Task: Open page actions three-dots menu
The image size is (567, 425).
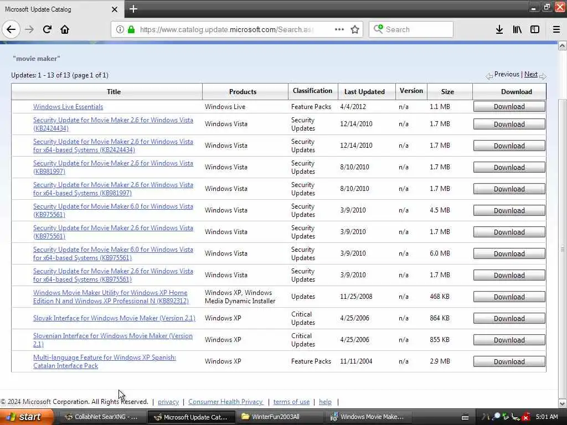Action: tap(339, 29)
